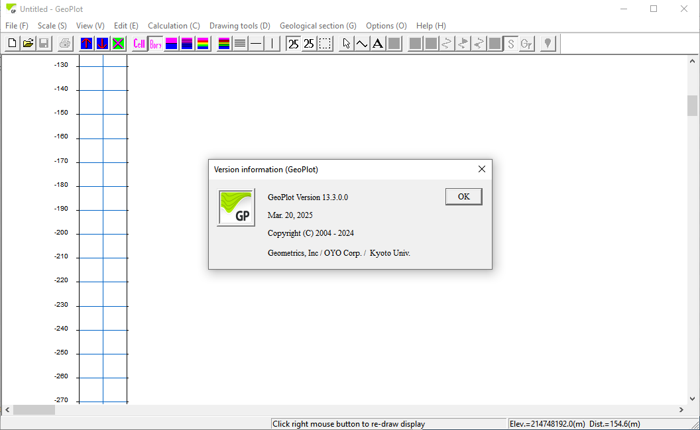The width and height of the screenshot is (700, 430).
Task: Click the magenta X on green icon
Action: click(118, 44)
